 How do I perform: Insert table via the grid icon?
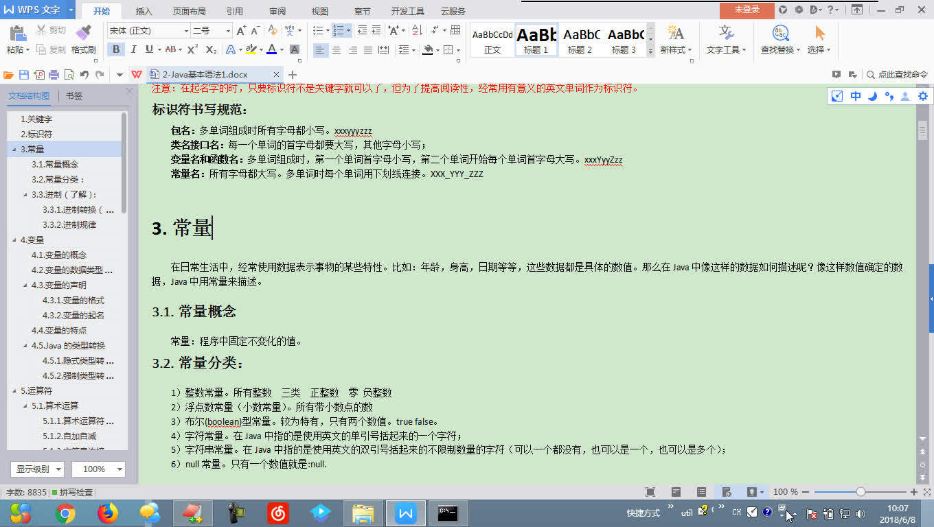tap(455, 31)
